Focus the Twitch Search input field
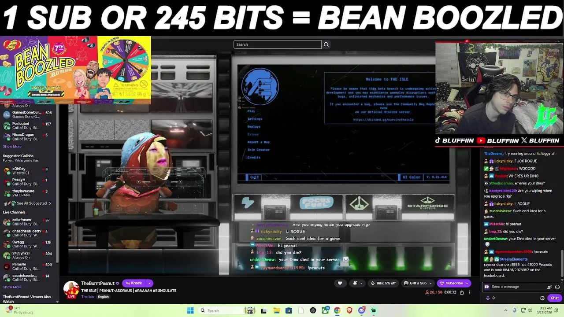The width and height of the screenshot is (564, 317). click(x=278, y=44)
